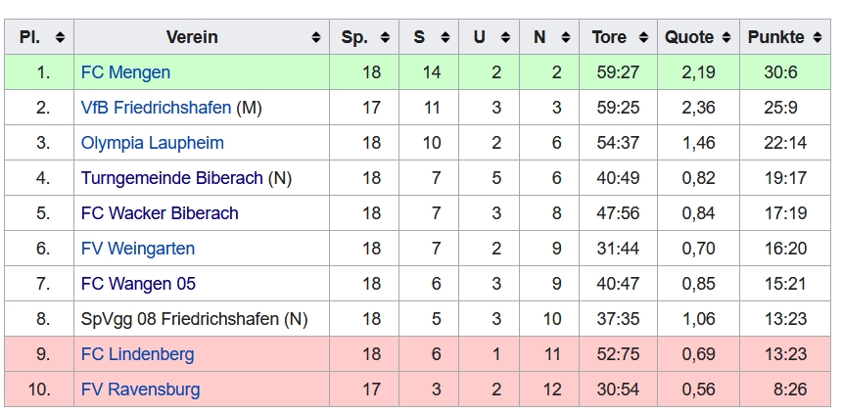Sort by Punkte points column arrows
842x413 pixels.
pyautogui.click(x=818, y=37)
